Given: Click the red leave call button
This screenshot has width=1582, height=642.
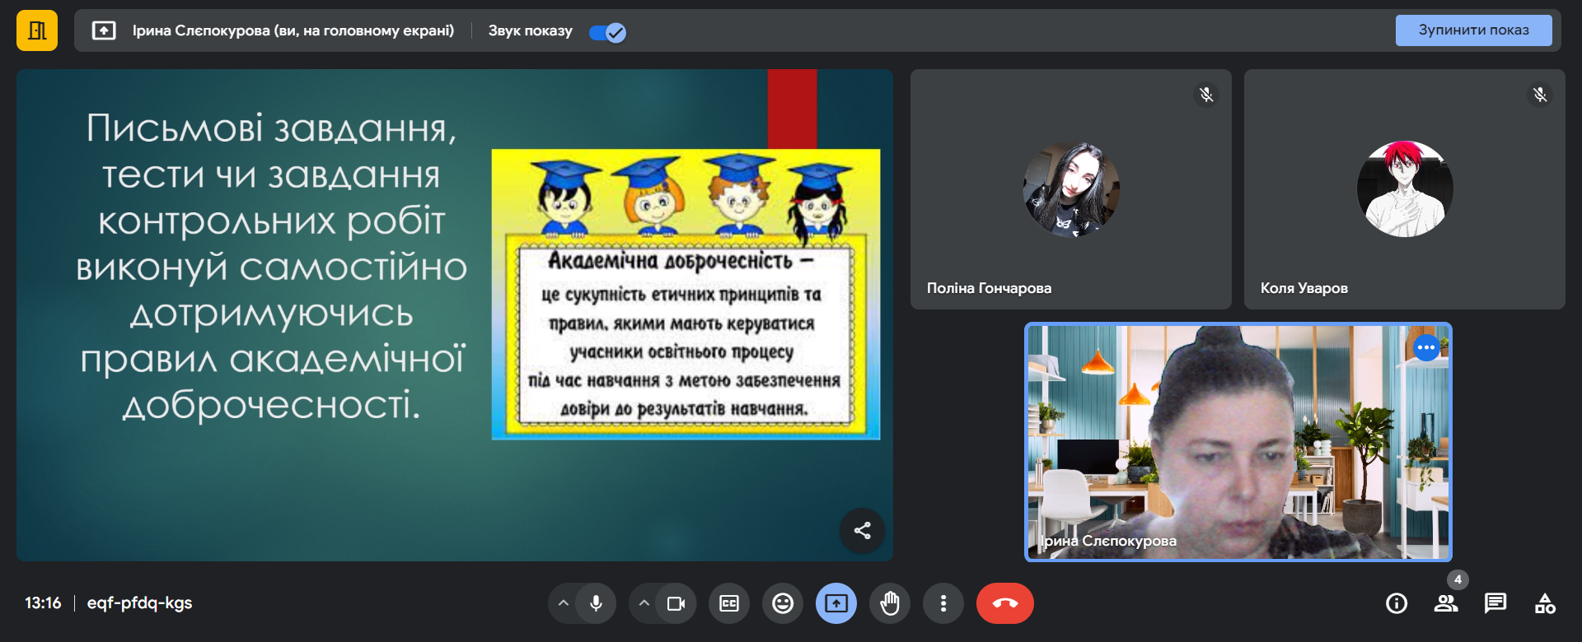Looking at the screenshot, I should 1004,603.
